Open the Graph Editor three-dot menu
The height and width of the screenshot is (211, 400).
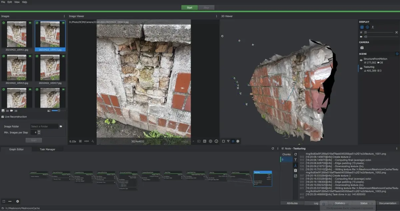(x=277, y=148)
